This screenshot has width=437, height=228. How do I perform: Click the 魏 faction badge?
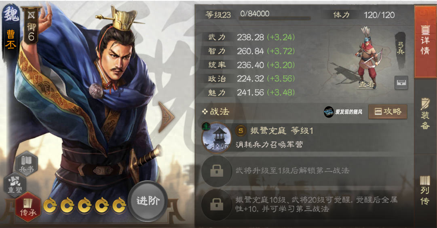[x=11, y=14]
